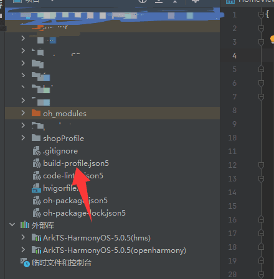Click the 临时文件和控制台 scratches icon
The width and height of the screenshot is (274, 279).
25,262
